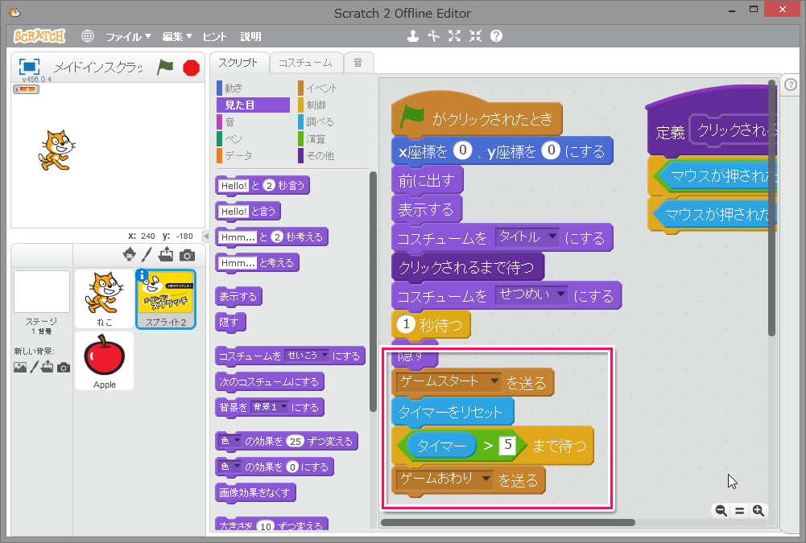Screen dimensions: 806x543
Task: Click the blocks palette vertical scrollbar
Action: [373, 291]
